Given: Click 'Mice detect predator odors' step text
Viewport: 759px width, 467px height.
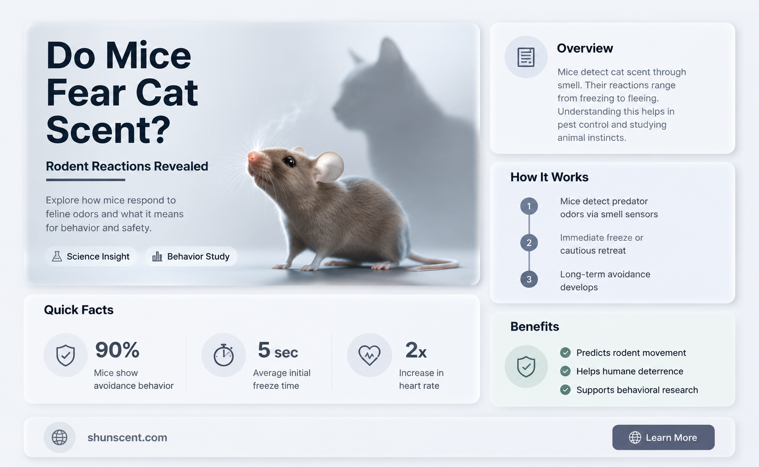Looking at the screenshot, I should click(x=609, y=208).
